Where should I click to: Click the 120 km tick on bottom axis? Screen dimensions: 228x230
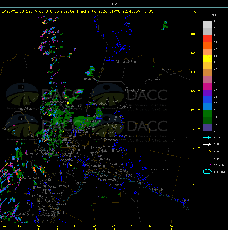(x=170, y=226)
